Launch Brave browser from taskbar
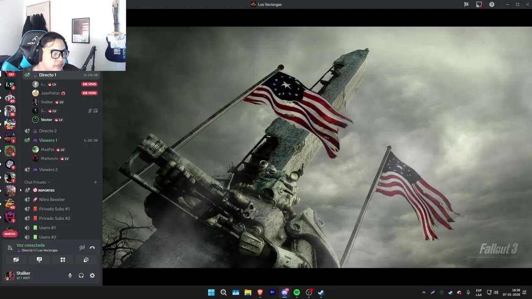This screenshot has width=532, height=299. (260, 292)
